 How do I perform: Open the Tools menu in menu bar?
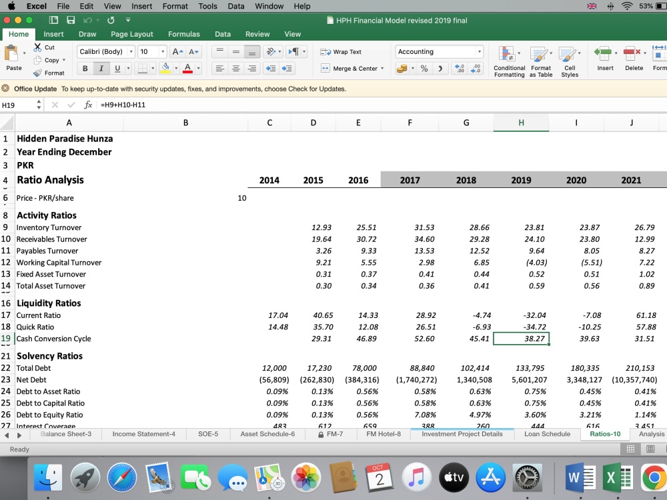207,6
